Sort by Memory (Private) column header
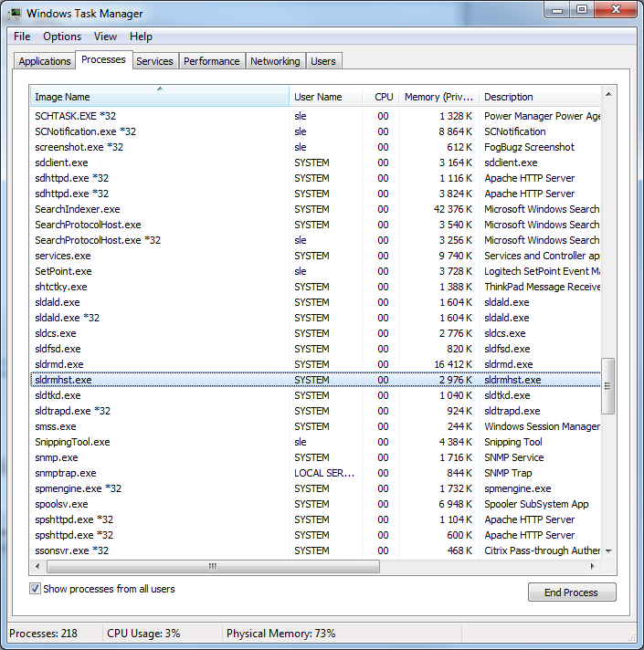The height and width of the screenshot is (650, 644). click(438, 97)
